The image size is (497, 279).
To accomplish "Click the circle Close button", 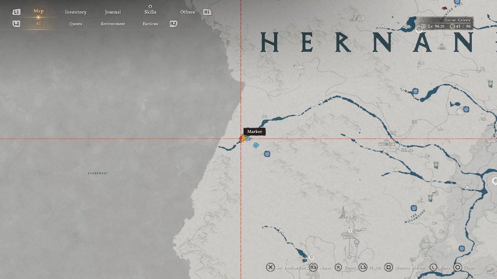I will click(x=464, y=267).
